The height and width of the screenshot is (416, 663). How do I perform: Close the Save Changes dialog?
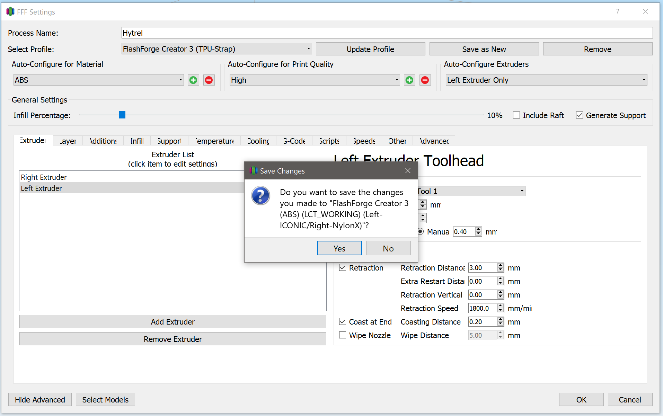coord(408,171)
